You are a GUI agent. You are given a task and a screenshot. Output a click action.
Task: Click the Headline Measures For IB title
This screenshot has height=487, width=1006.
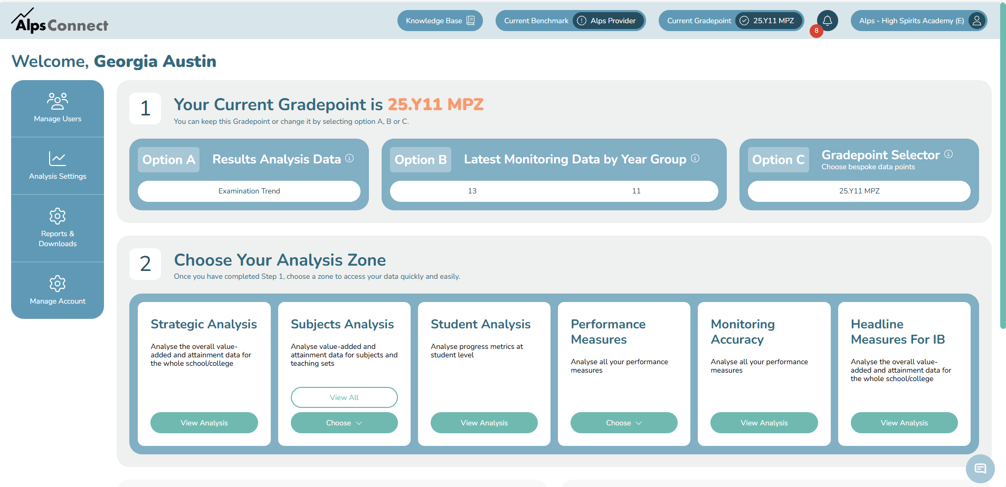(898, 332)
